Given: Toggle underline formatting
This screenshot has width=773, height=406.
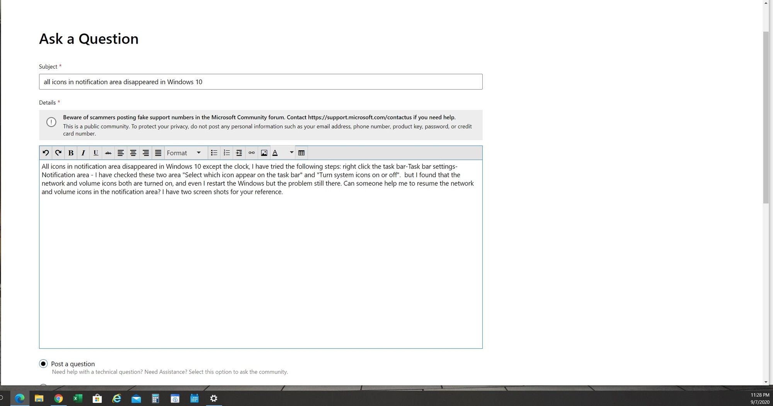Looking at the screenshot, I should [x=96, y=153].
